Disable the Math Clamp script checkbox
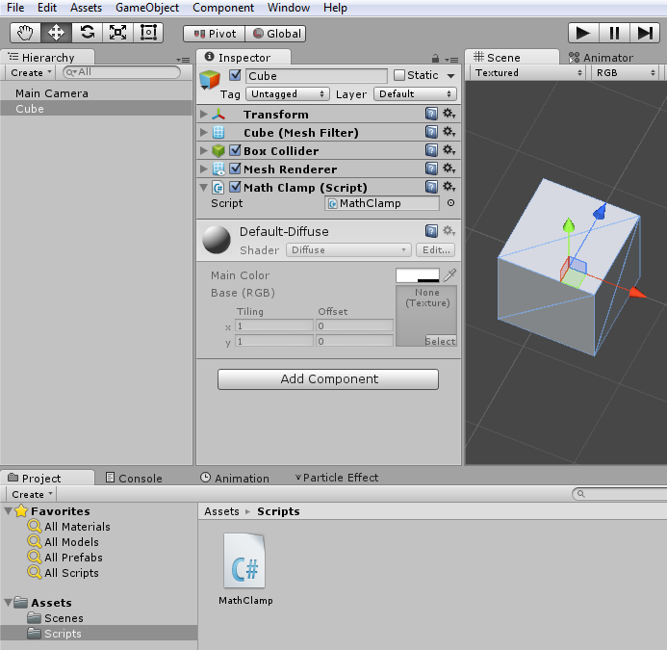This screenshot has height=650, width=667. pos(235,187)
